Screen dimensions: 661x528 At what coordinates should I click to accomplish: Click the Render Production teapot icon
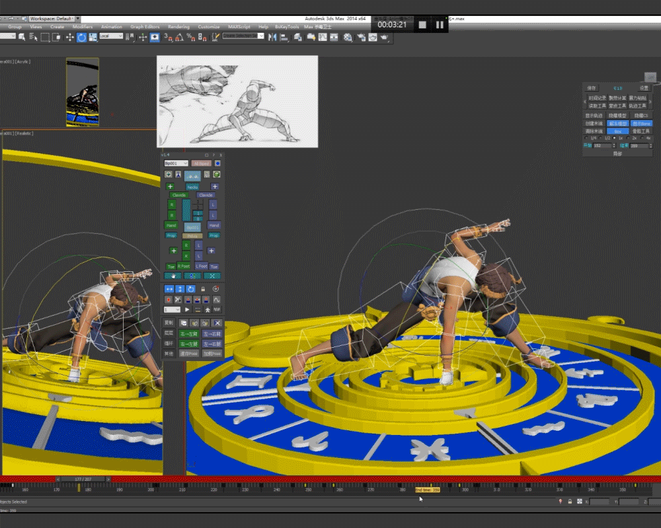click(x=384, y=37)
